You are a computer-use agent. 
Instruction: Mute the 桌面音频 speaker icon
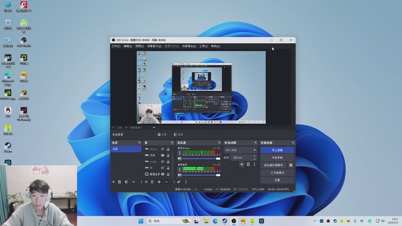click(179, 175)
